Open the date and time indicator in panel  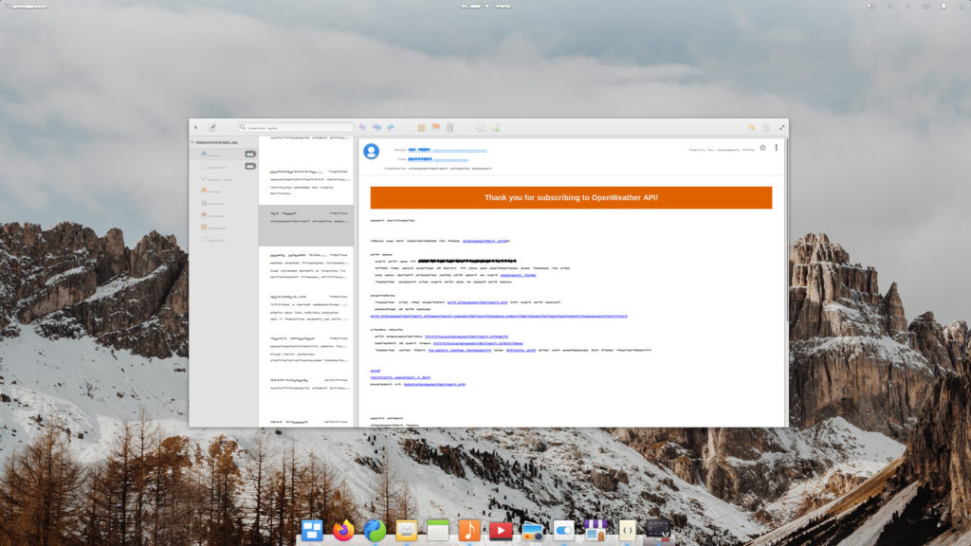[x=485, y=7]
